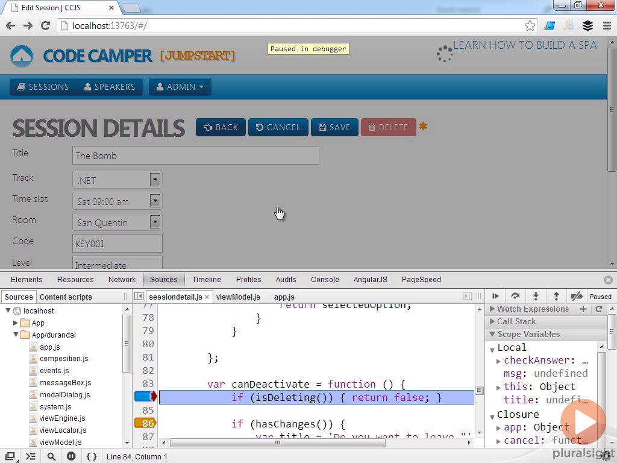Open the Room dropdown
Screen dimensions: 617x463
[x=155, y=222]
